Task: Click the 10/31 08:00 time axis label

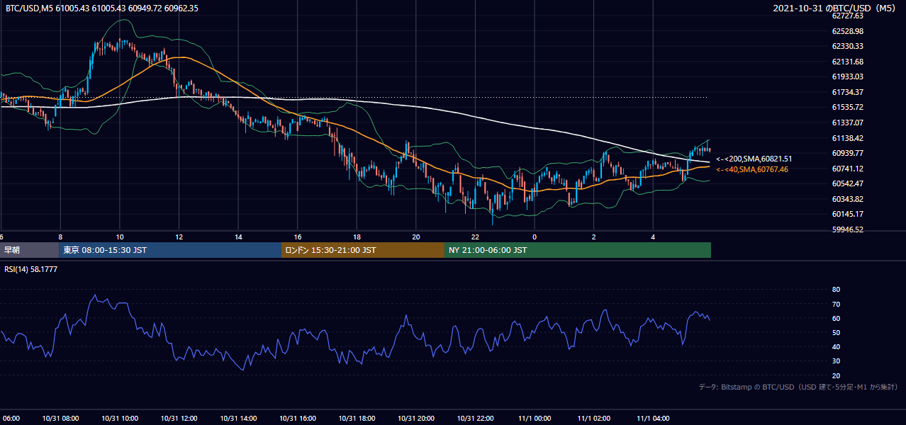Action: click(60, 418)
